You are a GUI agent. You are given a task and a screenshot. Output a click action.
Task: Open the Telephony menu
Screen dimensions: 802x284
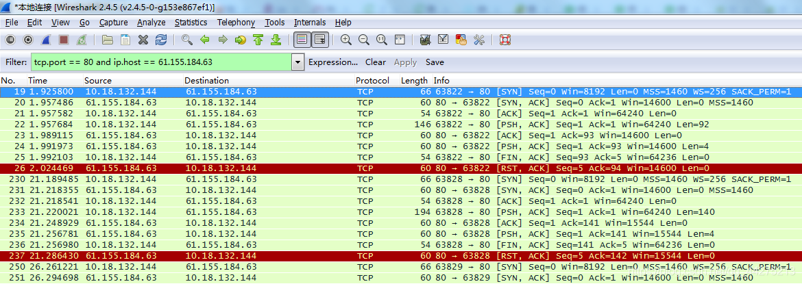(x=236, y=23)
